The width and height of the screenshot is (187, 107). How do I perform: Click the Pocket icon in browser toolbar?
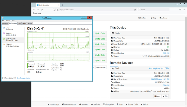(180, 9)
